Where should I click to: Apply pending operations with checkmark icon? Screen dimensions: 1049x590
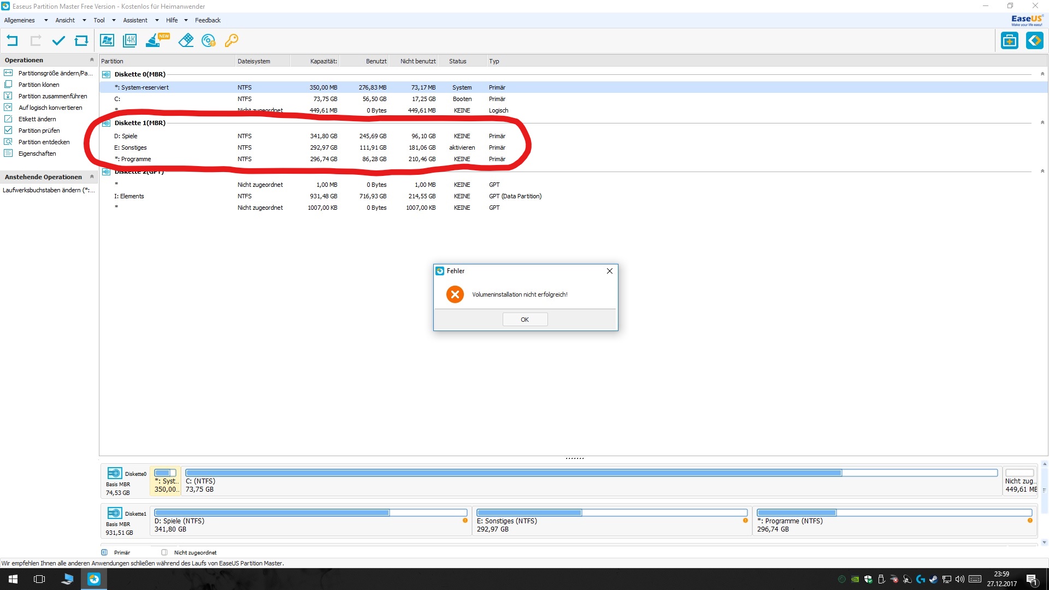(x=58, y=40)
